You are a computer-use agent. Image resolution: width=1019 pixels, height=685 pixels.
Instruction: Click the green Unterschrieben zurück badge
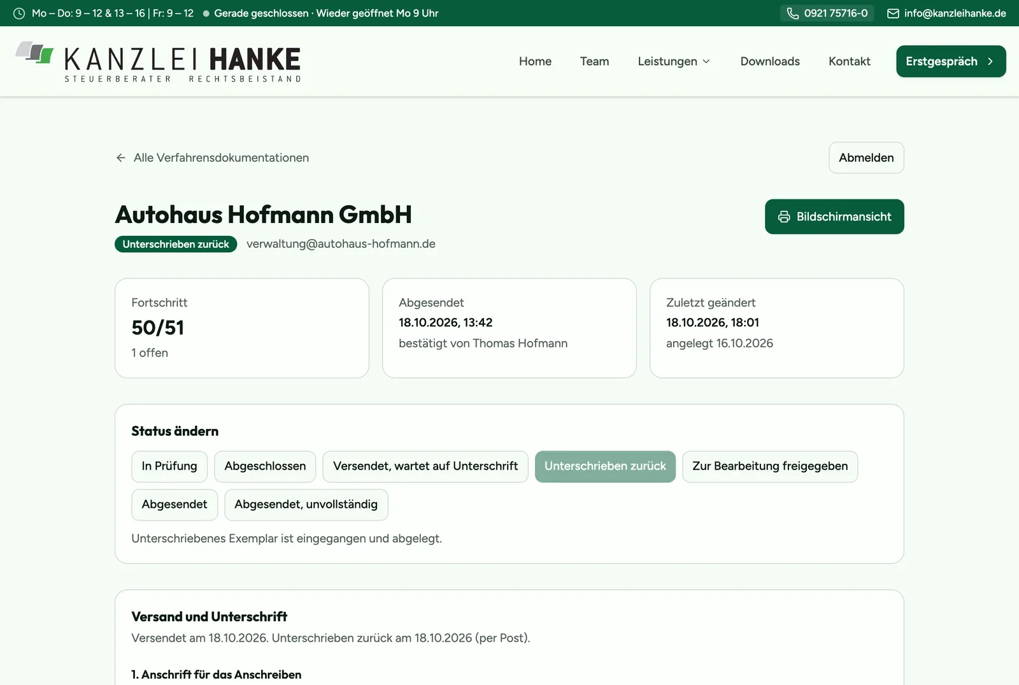[176, 244]
